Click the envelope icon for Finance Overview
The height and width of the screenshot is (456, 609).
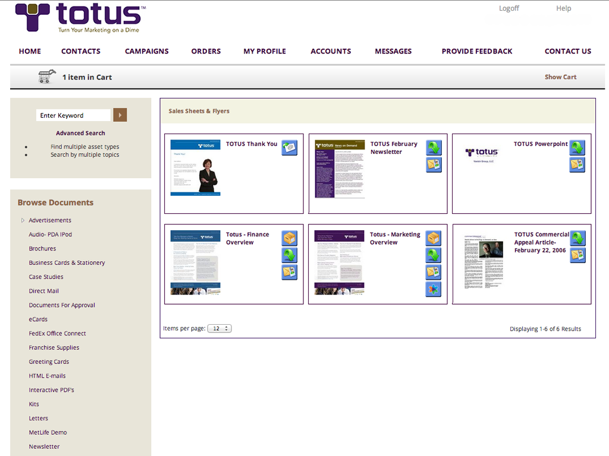[290, 272]
